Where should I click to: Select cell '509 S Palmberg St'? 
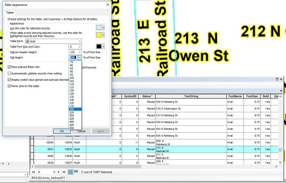[x=191, y=102]
